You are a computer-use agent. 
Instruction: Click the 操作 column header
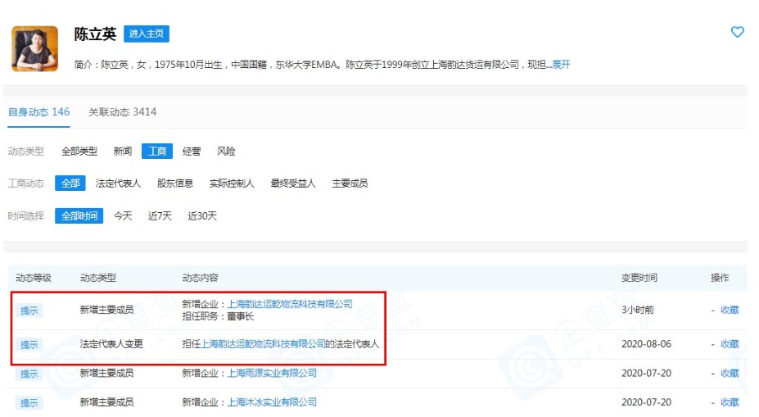[x=720, y=278]
